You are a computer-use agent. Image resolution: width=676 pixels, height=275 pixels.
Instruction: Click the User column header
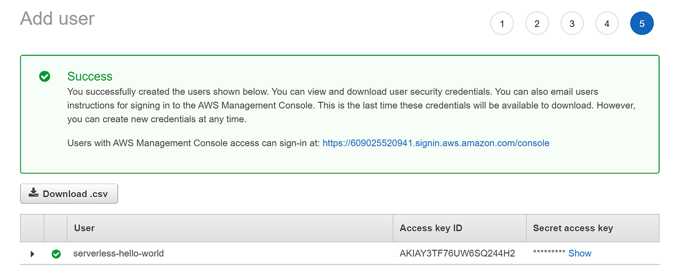pos(84,228)
